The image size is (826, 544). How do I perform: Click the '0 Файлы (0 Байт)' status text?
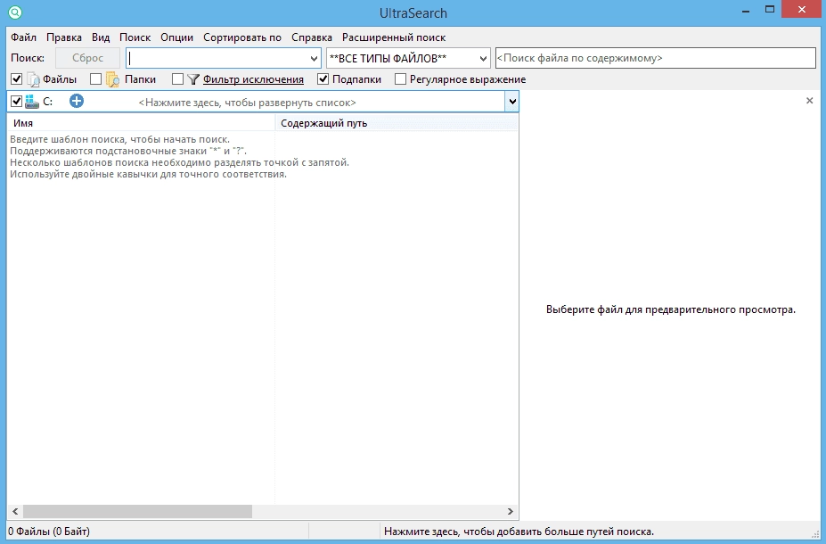click(x=50, y=532)
